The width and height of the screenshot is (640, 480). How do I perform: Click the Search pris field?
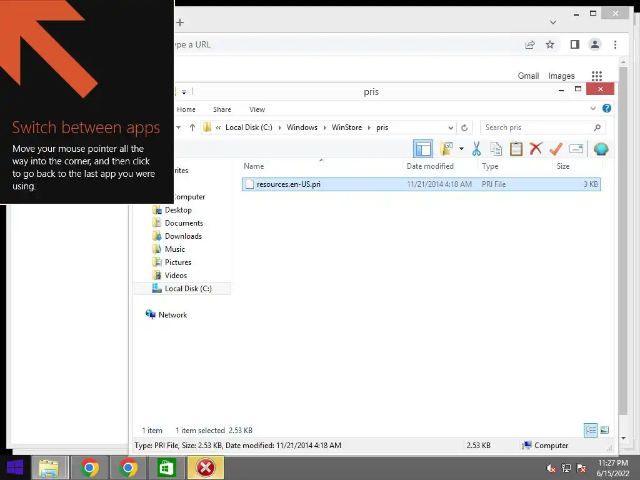pyautogui.click(x=543, y=127)
